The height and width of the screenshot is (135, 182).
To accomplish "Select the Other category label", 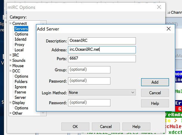I will click(17, 113).
